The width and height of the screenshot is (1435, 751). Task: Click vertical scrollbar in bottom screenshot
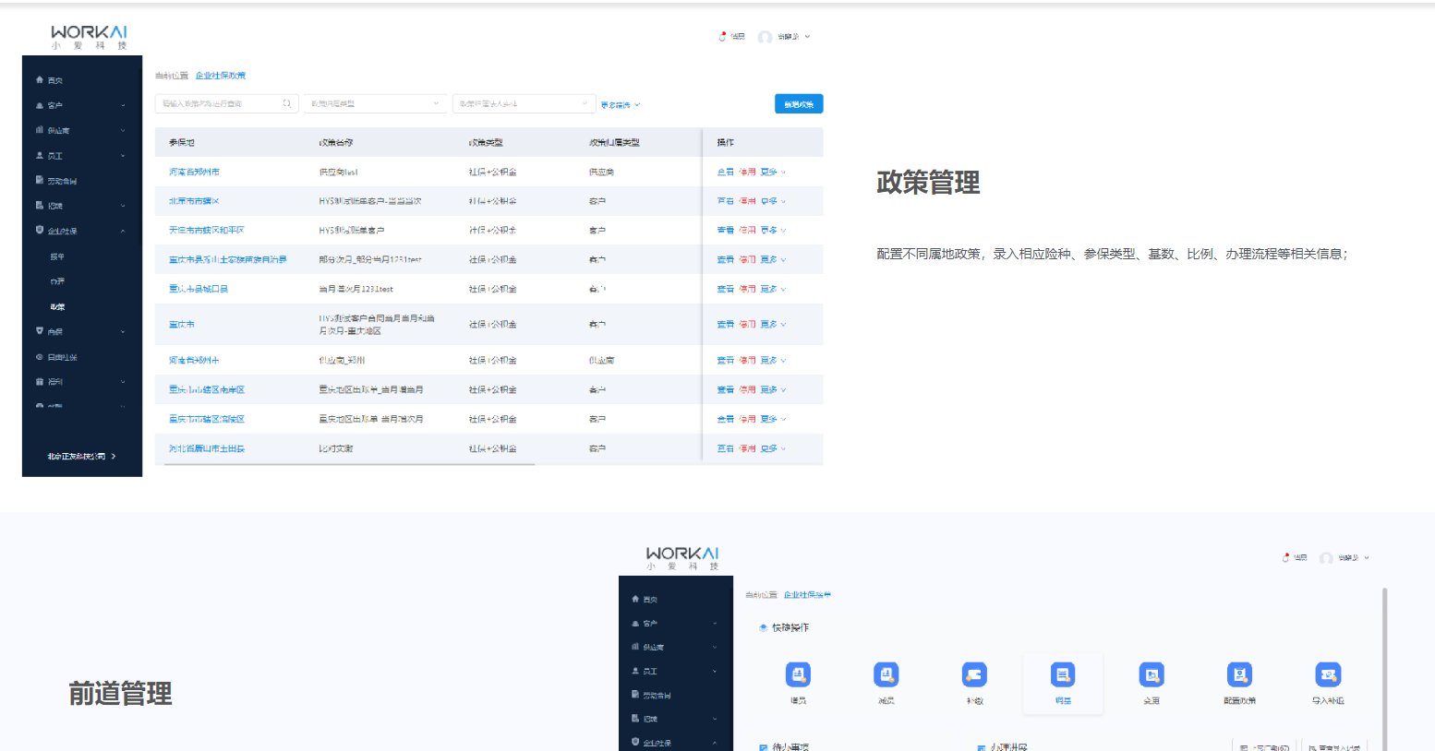[1384, 669]
